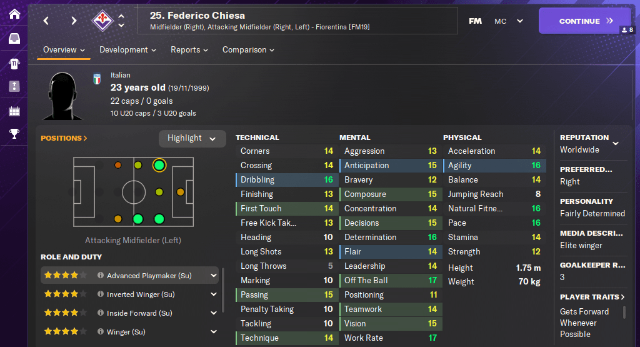
Task: Go to the Home sidebar icon
Action: [14, 14]
